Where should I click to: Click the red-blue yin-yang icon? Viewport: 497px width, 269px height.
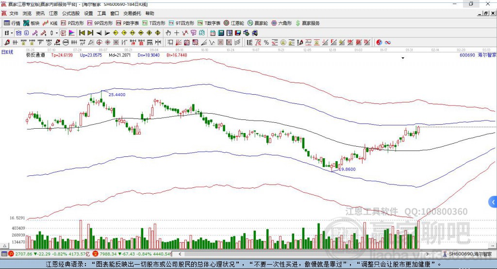coord(379,42)
